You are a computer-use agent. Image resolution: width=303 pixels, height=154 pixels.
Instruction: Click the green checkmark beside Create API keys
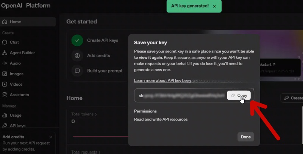(77, 40)
